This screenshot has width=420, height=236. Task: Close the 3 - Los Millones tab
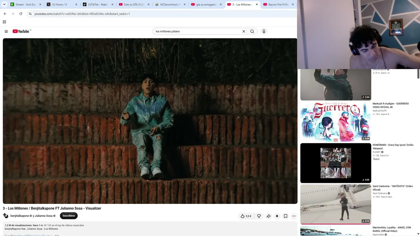point(257,5)
